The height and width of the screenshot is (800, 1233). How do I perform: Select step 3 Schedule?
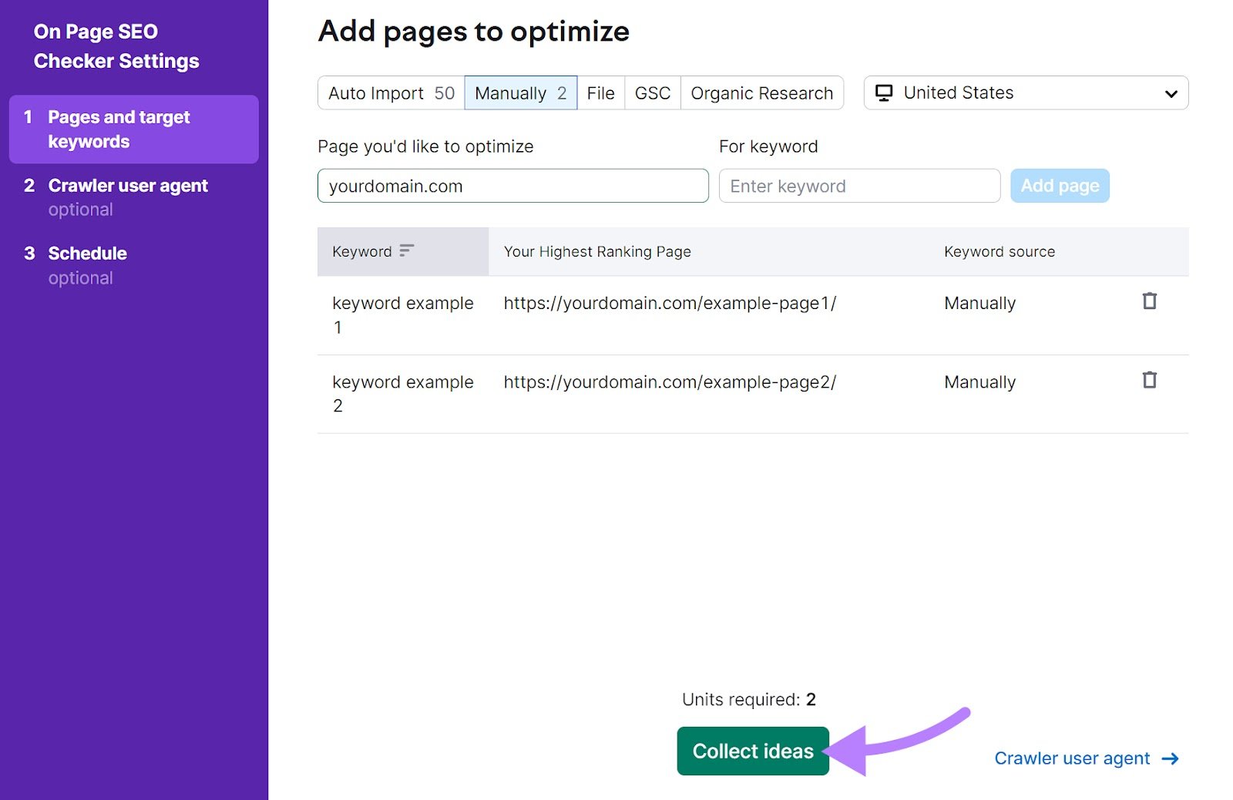(87, 253)
